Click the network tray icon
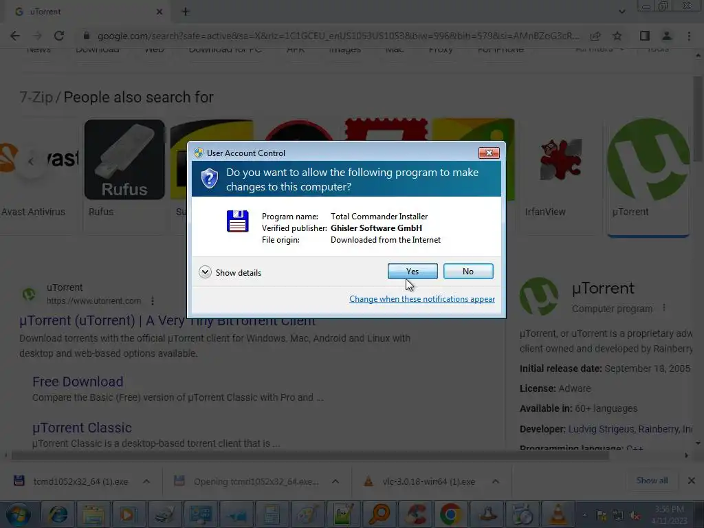This screenshot has height=528, width=704. (618, 516)
